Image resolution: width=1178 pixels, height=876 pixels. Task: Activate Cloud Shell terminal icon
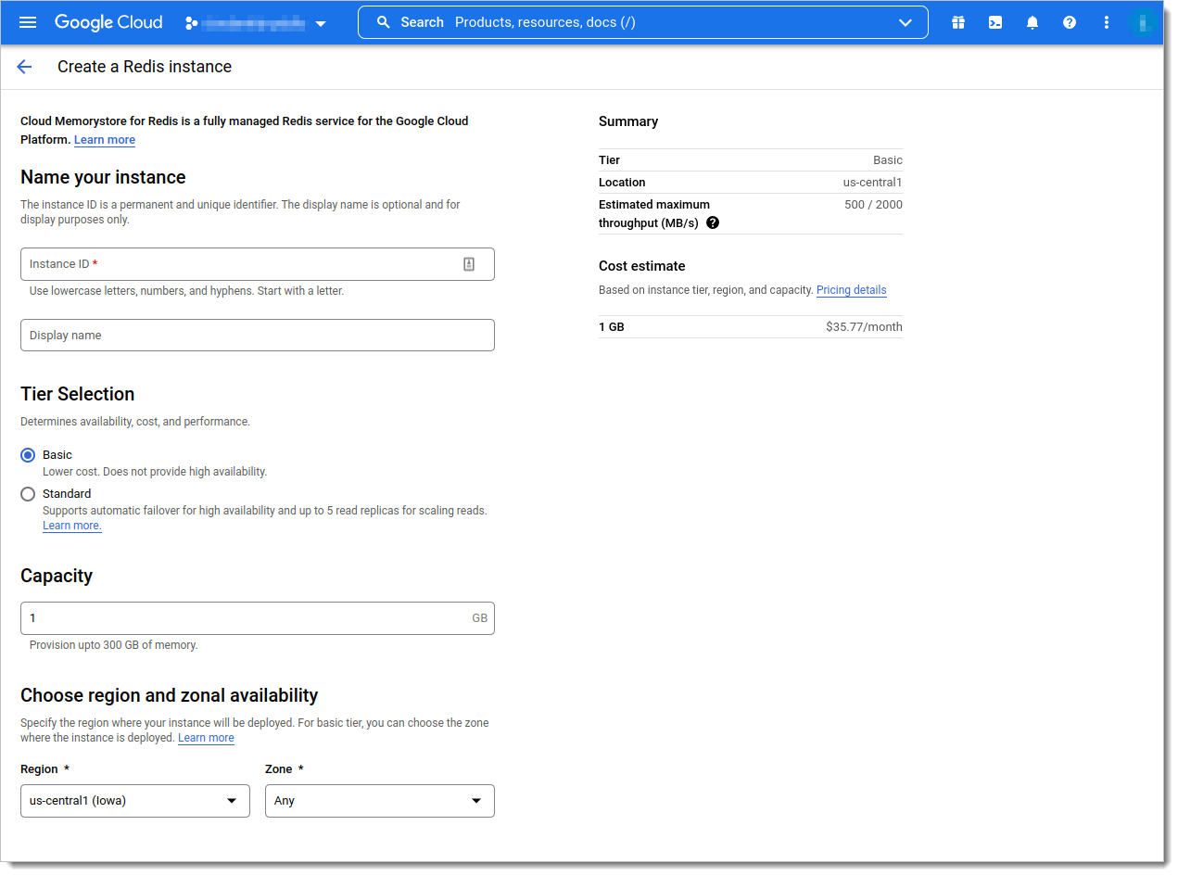(x=995, y=22)
